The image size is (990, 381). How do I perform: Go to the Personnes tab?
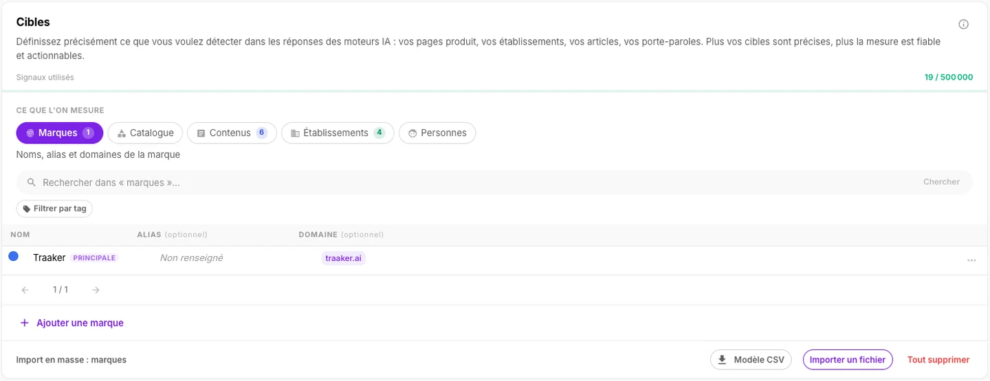[x=437, y=132]
